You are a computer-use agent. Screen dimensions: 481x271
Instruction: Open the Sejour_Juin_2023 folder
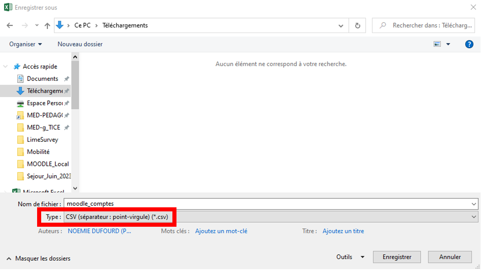coord(49,177)
